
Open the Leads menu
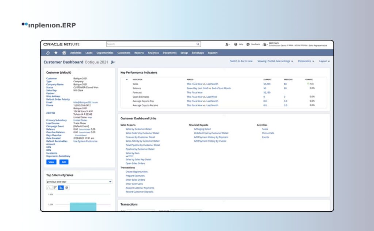coord(89,53)
